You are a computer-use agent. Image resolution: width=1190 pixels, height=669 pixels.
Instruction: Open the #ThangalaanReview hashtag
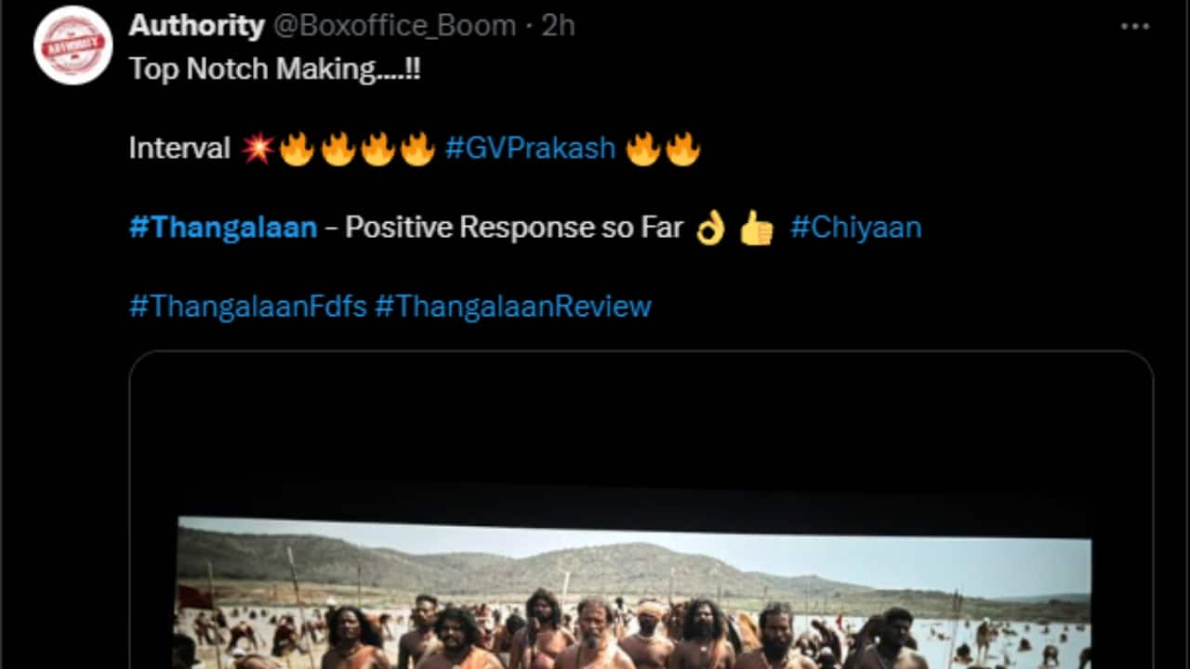pyautogui.click(x=513, y=307)
